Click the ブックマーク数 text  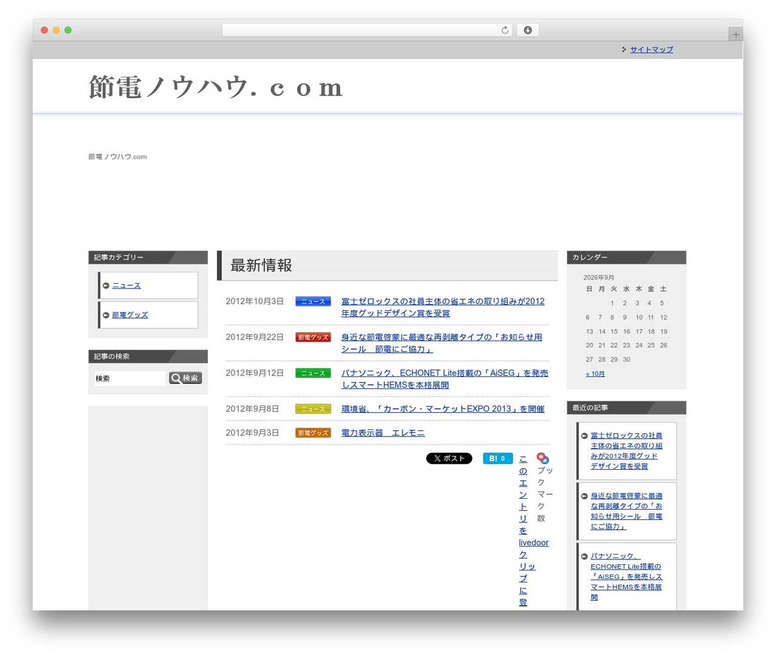click(544, 494)
